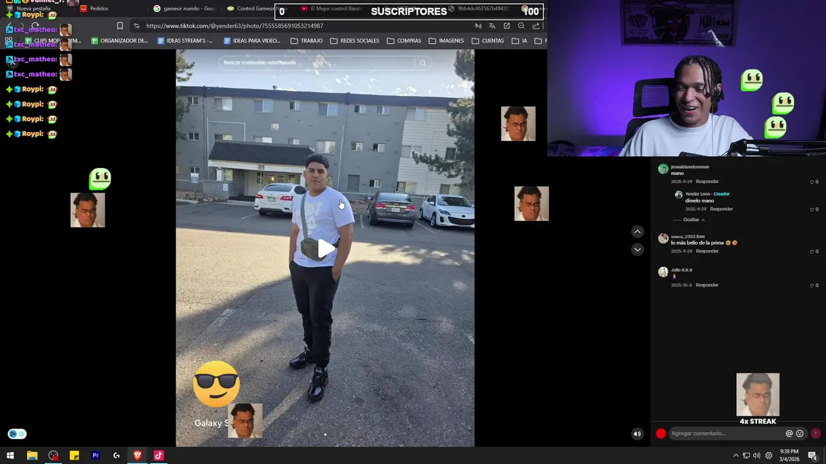This screenshot has width=826, height=464.
Task: Open the IDEAS STREAM'S bookmark
Action: pyautogui.click(x=185, y=41)
